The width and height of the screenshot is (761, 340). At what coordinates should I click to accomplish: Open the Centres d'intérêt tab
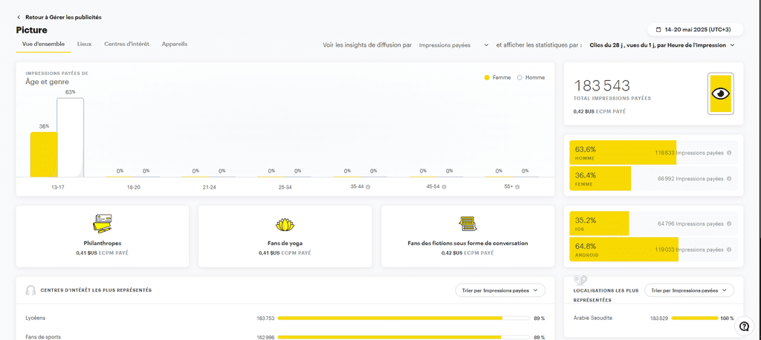[x=126, y=44]
